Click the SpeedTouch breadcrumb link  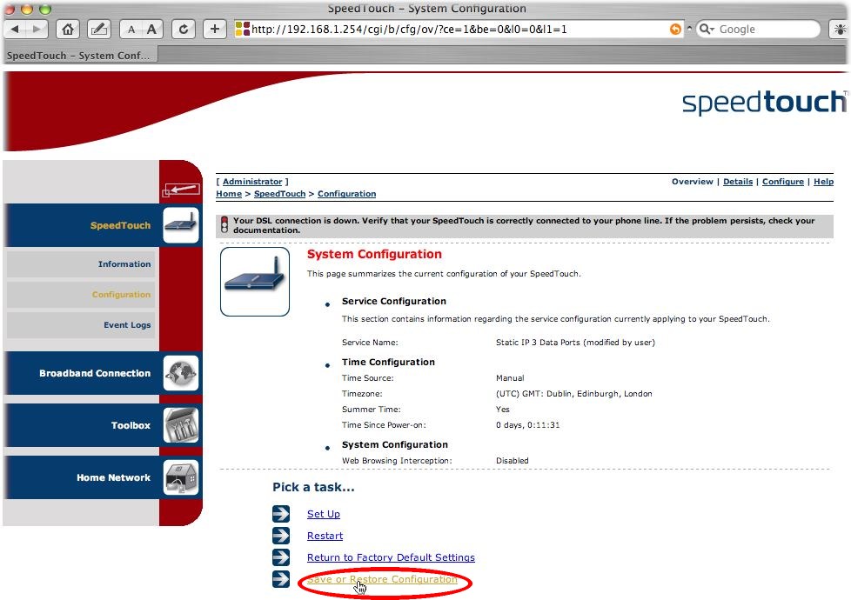tap(279, 194)
